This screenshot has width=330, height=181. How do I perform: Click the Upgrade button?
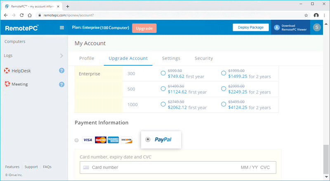[144, 28]
